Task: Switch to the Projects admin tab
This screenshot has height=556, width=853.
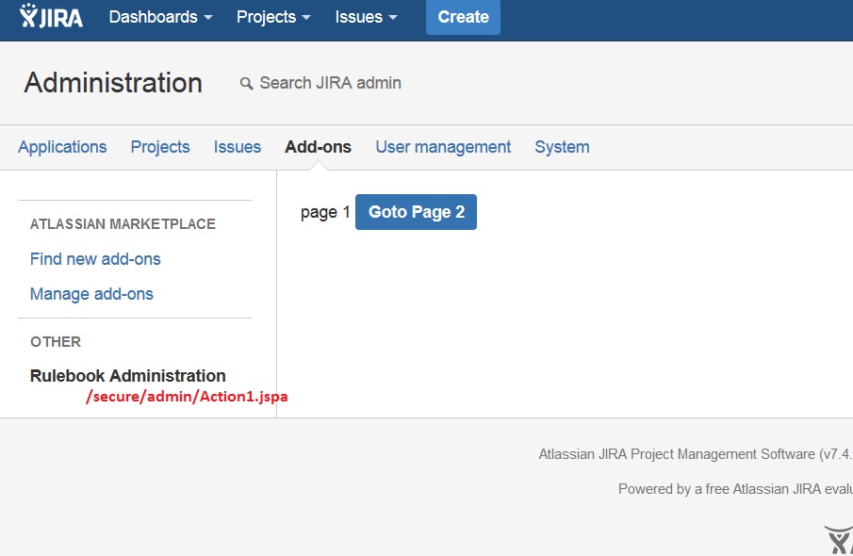Action: (160, 147)
